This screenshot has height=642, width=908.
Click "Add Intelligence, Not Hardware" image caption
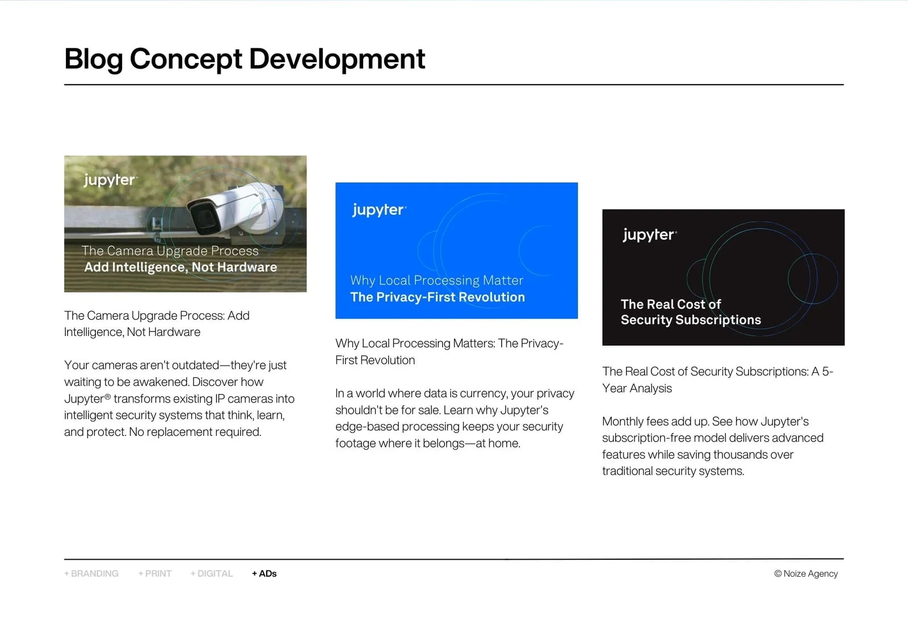coord(180,267)
